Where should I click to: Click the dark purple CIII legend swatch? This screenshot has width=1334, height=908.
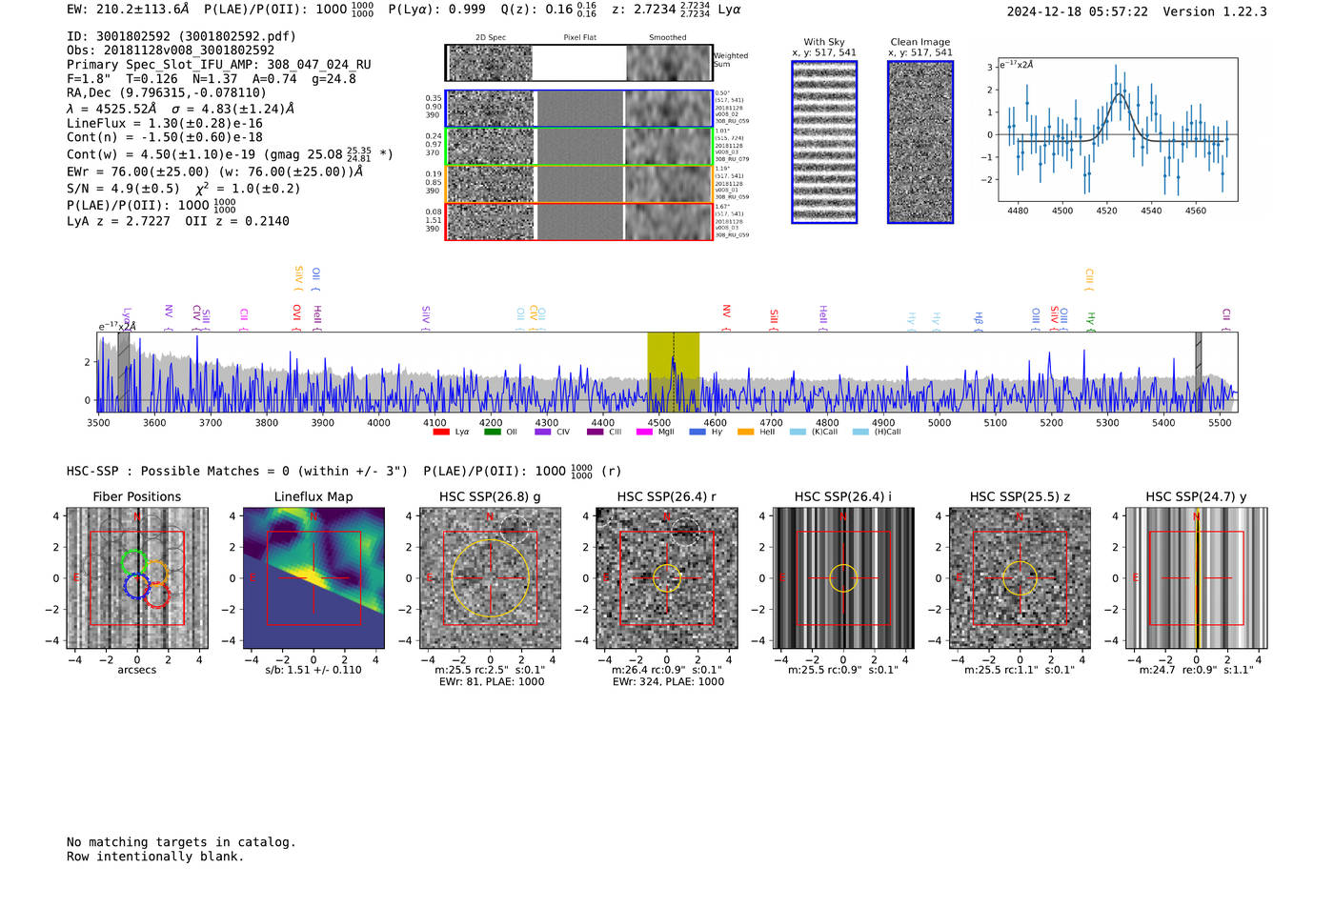tap(596, 433)
